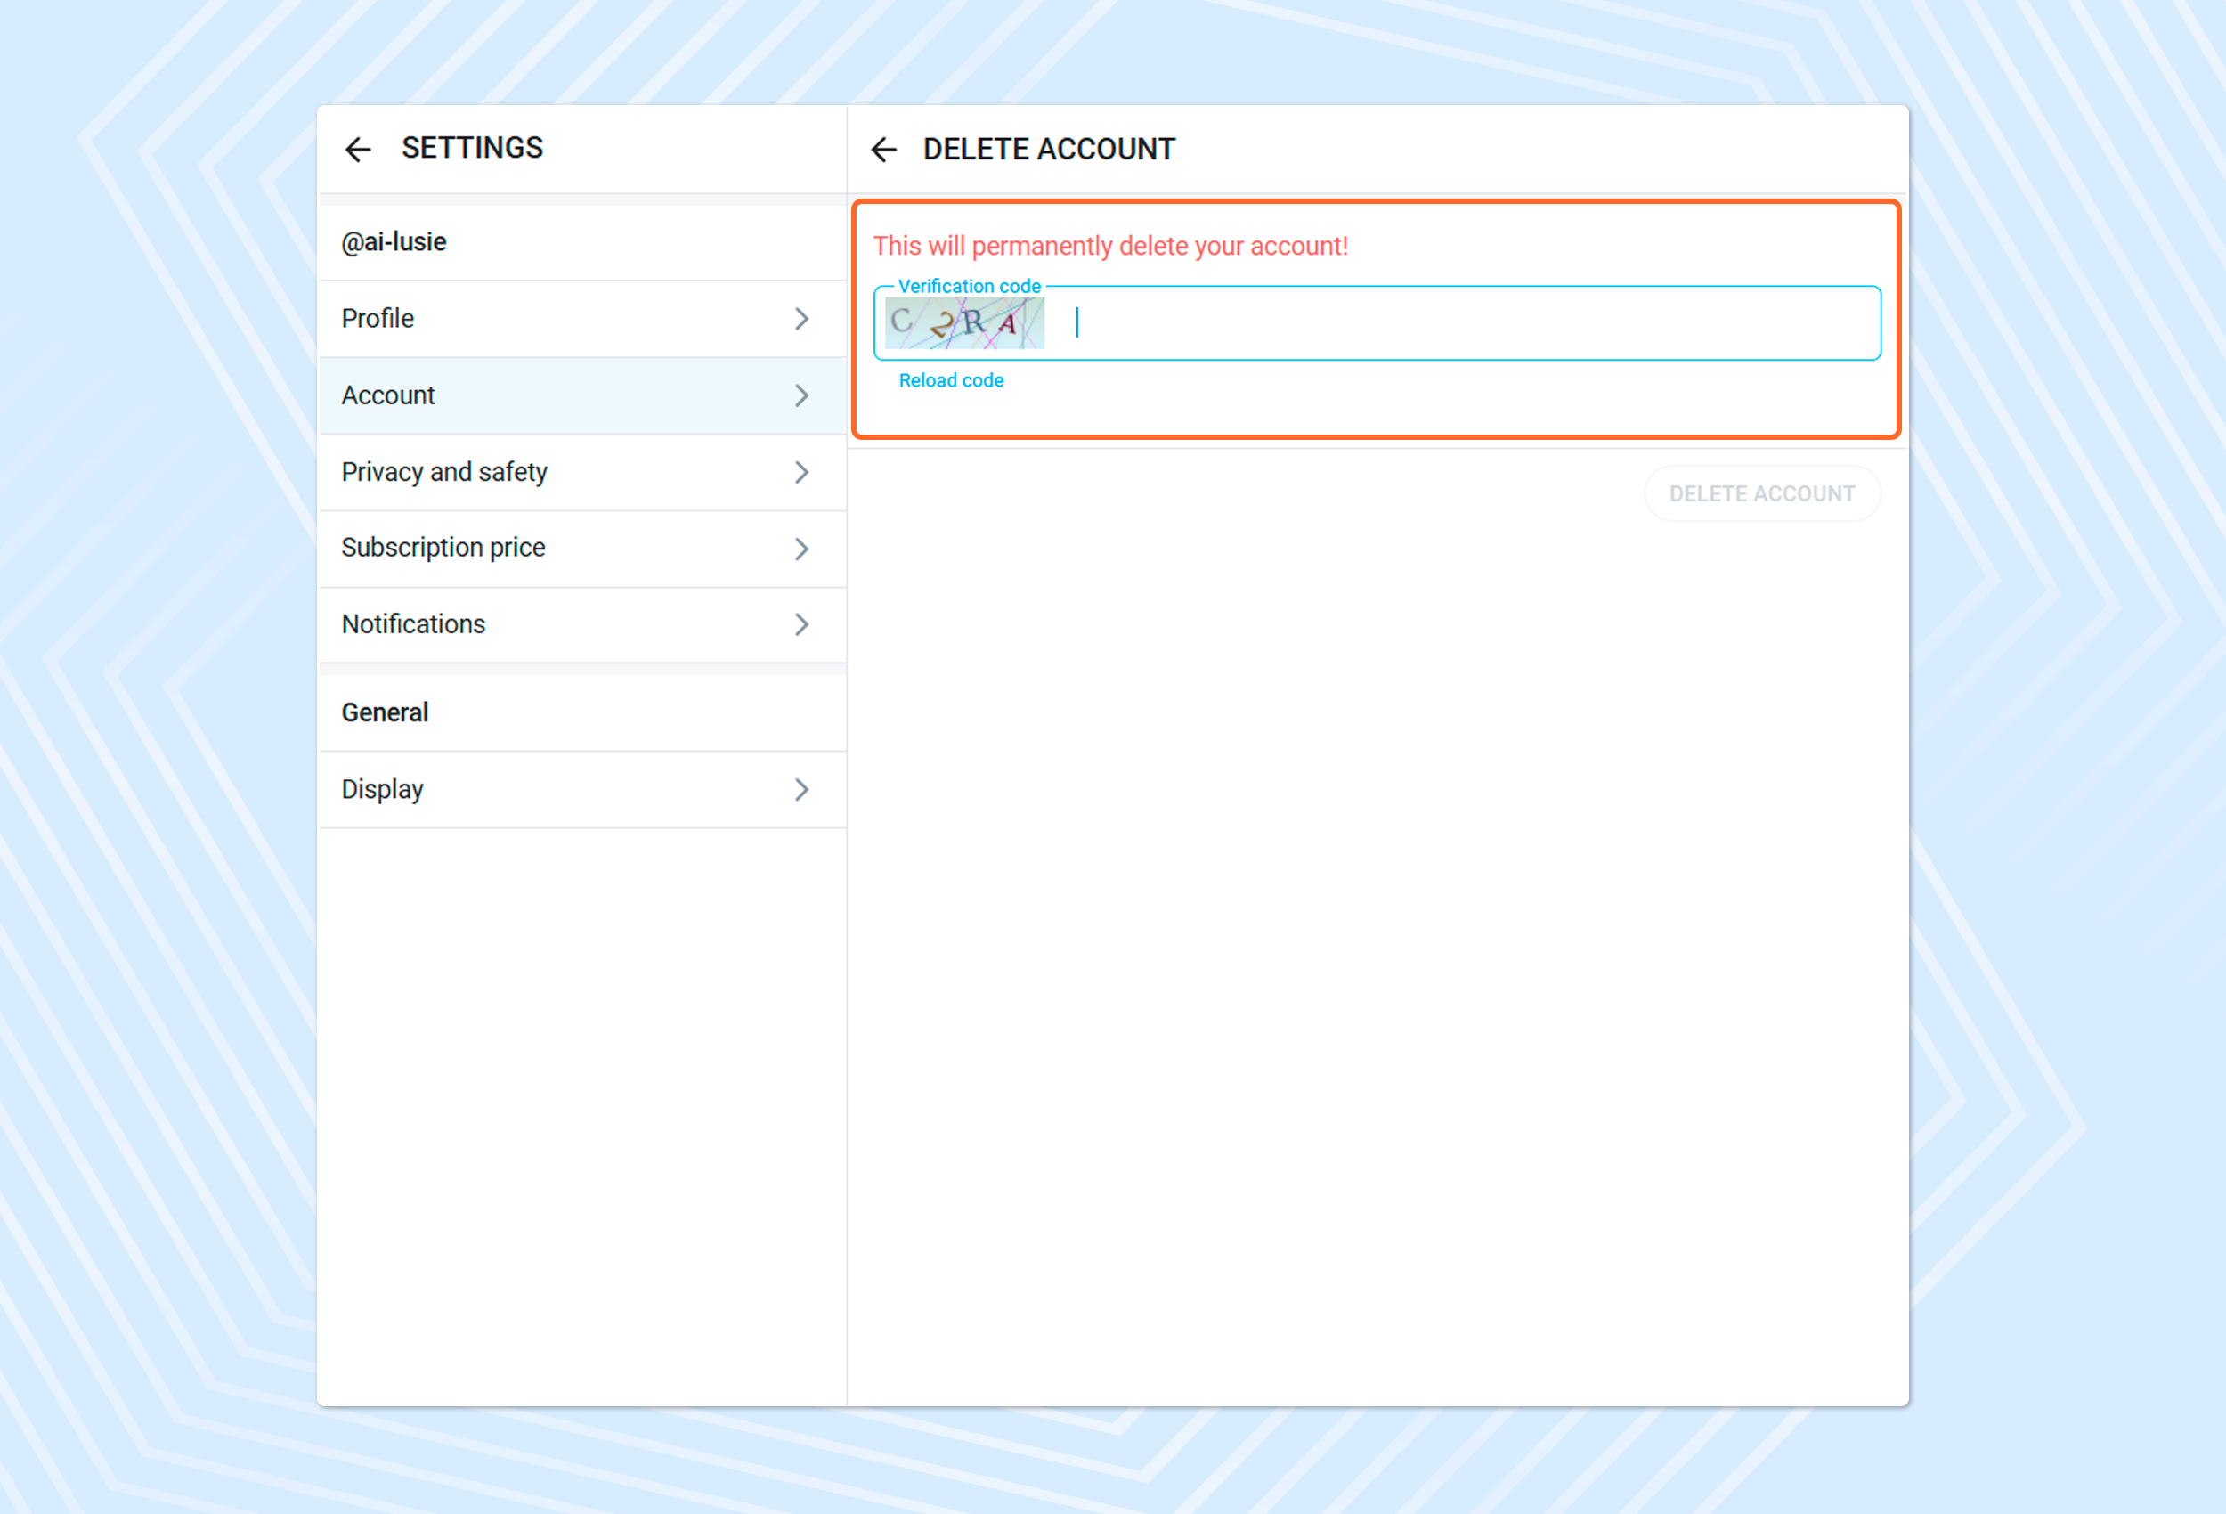Expand the Account chevron arrow
The width and height of the screenshot is (2226, 1514).
801,395
